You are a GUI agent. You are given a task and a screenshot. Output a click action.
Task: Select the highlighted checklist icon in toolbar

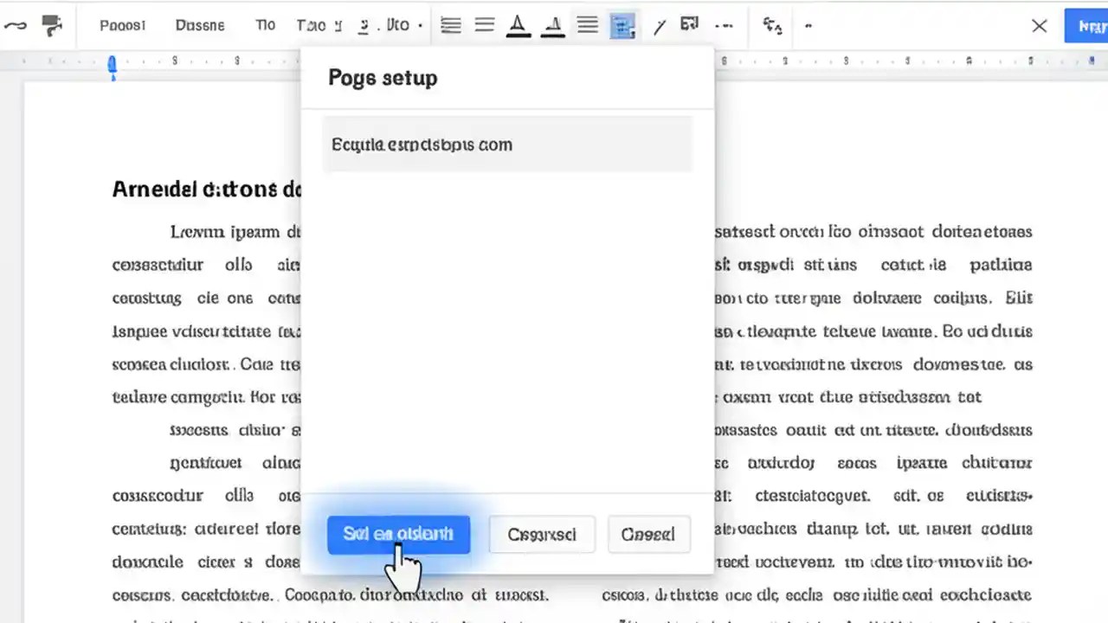(x=623, y=25)
